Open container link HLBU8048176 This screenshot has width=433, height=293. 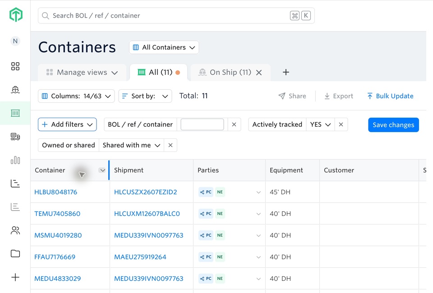(56, 192)
